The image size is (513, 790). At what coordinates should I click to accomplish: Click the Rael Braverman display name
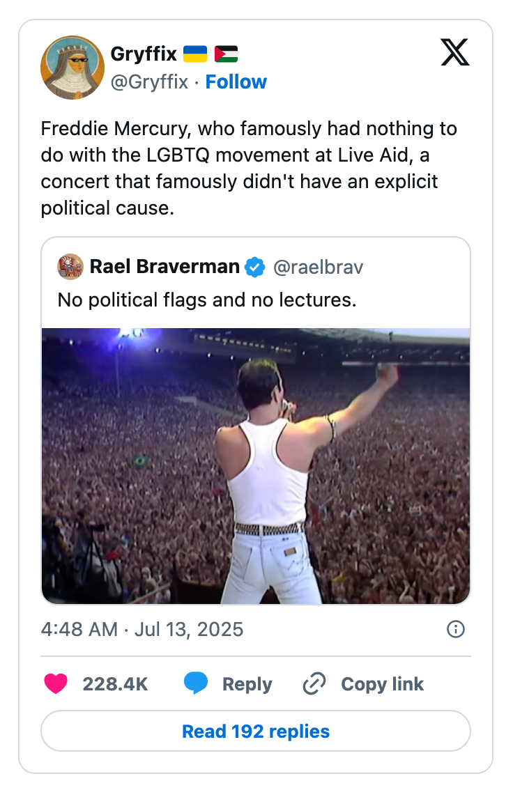click(x=164, y=266)
